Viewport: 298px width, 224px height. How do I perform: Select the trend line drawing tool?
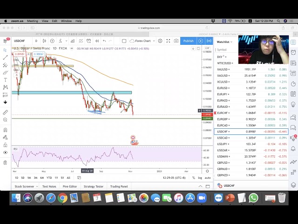click(x=5, y=57)
